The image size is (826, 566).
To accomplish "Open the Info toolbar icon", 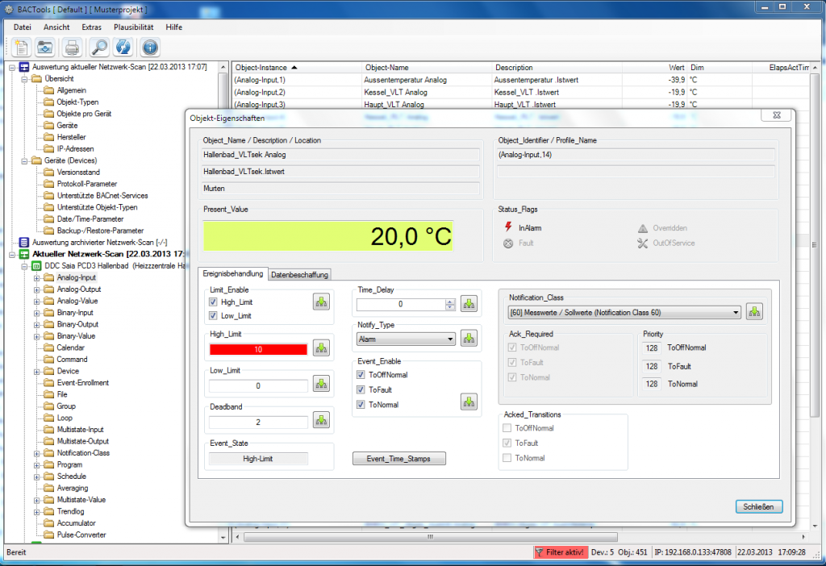I will 148,47.
